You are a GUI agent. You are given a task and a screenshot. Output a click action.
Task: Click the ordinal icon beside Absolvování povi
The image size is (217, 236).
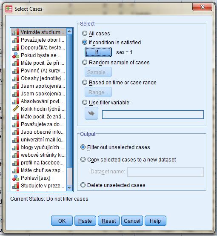coord(16,101)
